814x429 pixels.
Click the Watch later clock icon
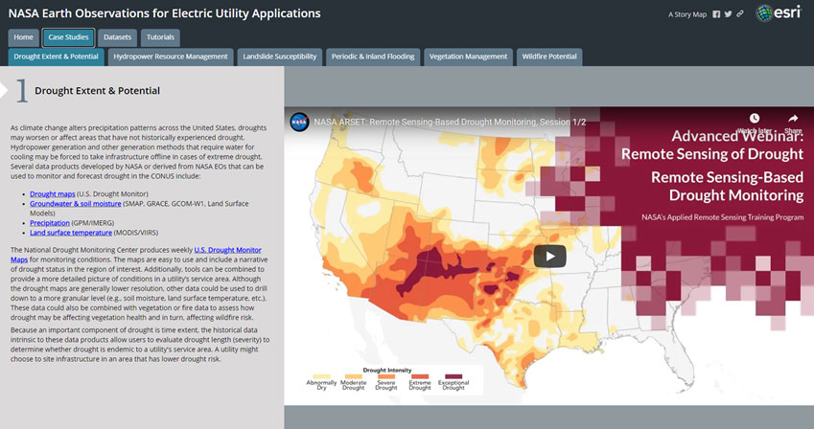[755, 119]
